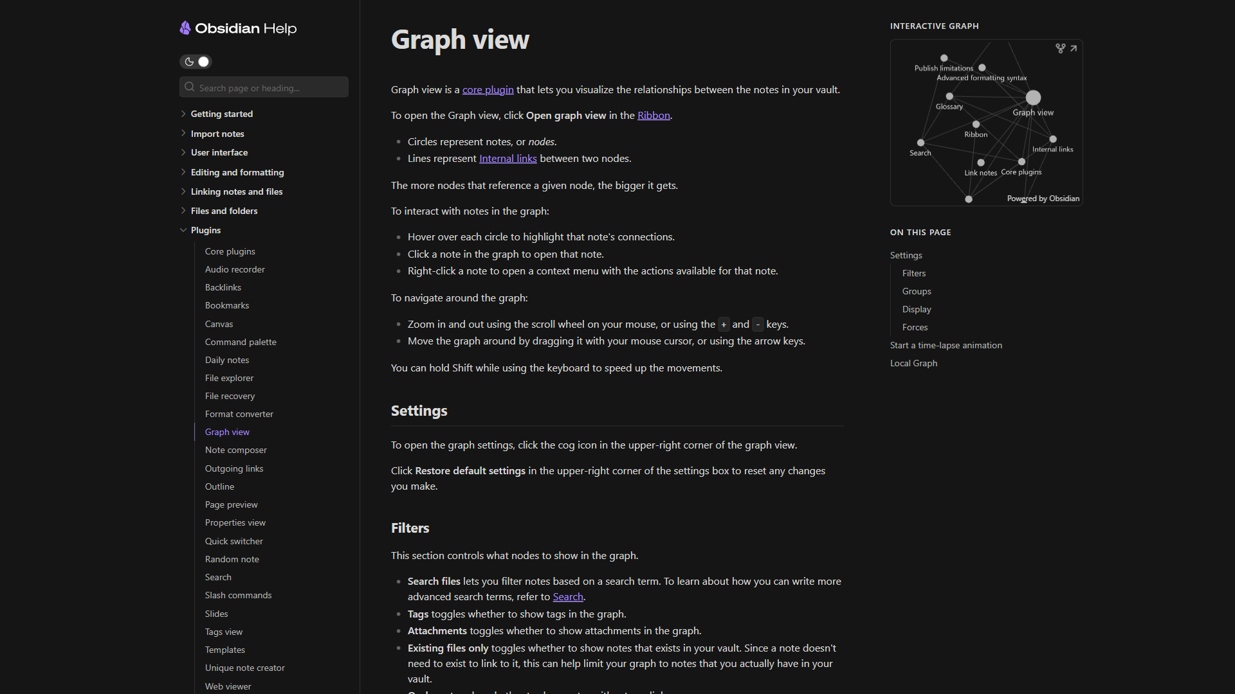The image size is (1235, 694).
Task: Open the Search plugin page in sidebar
Action: pyautogui.click(x=218, y=577)
